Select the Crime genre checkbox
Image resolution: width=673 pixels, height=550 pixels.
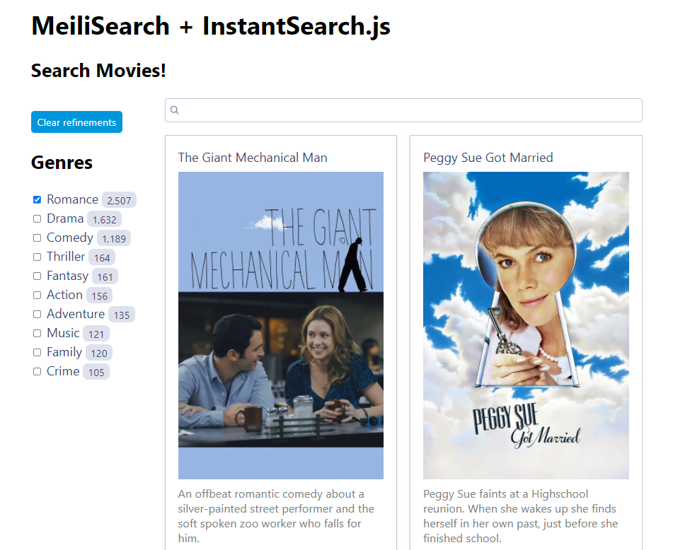tap(38, 371)
